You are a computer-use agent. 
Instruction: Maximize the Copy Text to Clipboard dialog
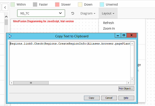(x=124, y=35)
